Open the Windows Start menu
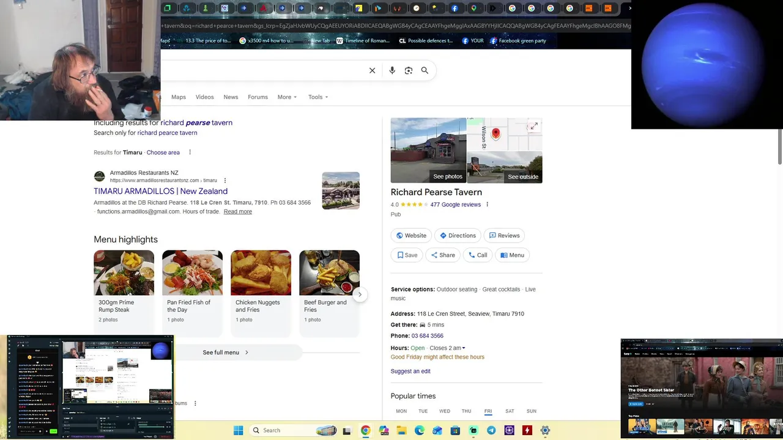 pyautogui.click(x=238, y=430)
